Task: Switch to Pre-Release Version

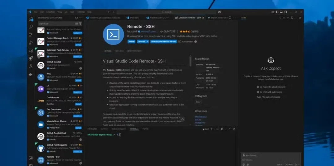Action: pos(164,42)
